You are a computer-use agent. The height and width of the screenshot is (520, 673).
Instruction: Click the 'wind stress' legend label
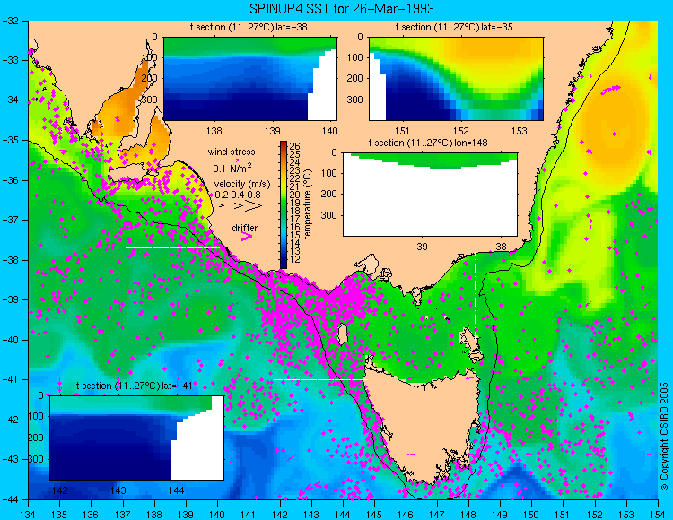pos(232,152)
